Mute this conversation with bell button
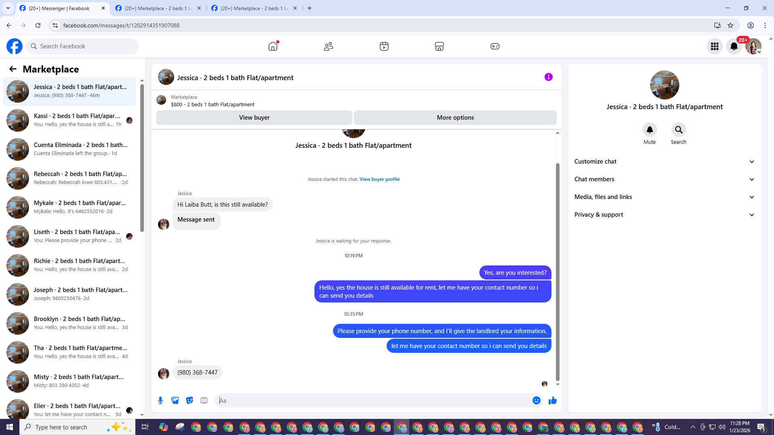This screenshot has width=774, height=435. pyautogui.click(x=649, y=130)
